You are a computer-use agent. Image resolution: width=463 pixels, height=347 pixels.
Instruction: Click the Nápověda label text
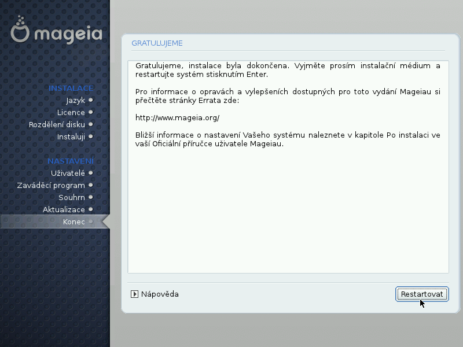coord(160,294)
